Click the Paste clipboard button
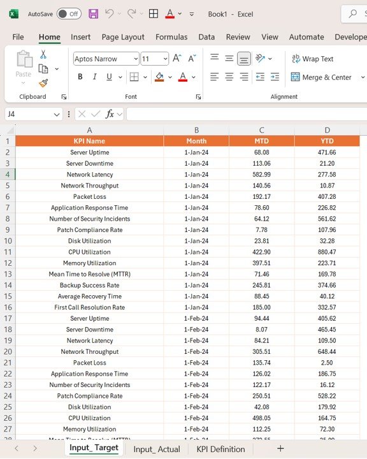 pos(24,68)
